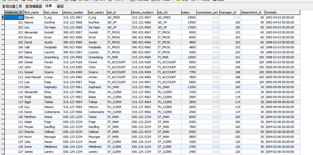Select Steven's (Null) manager_id cell

coord(230,17)
